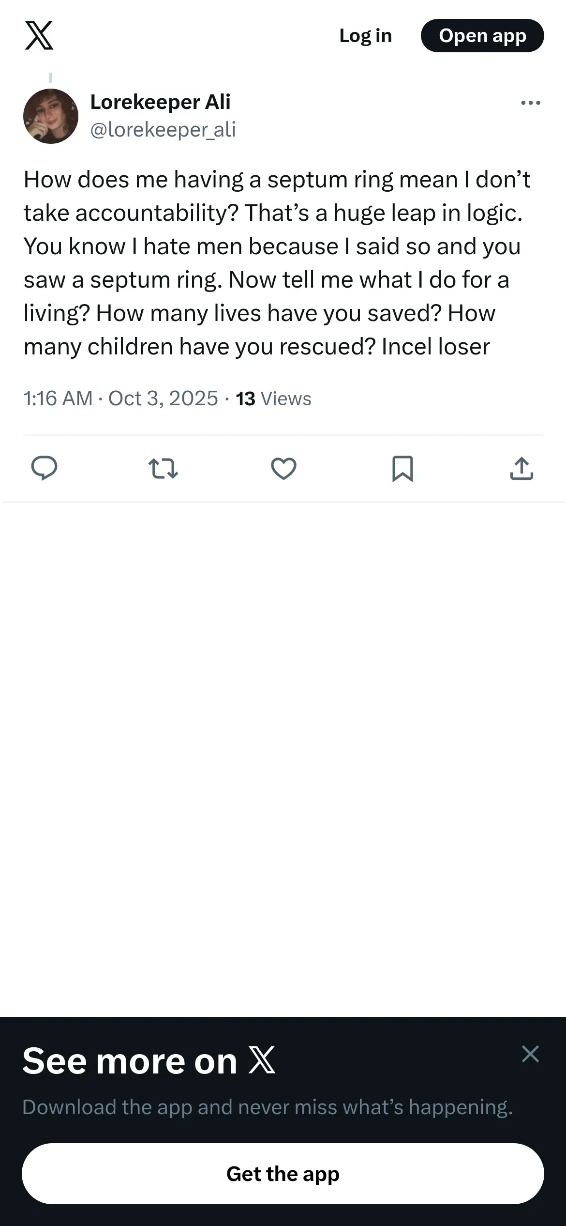Tap the Get the app button

pyautogui.click(x=283, y=1174)
